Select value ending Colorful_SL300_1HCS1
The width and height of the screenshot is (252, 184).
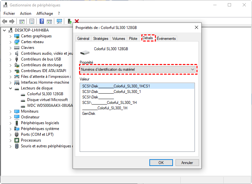pos(137,86)
